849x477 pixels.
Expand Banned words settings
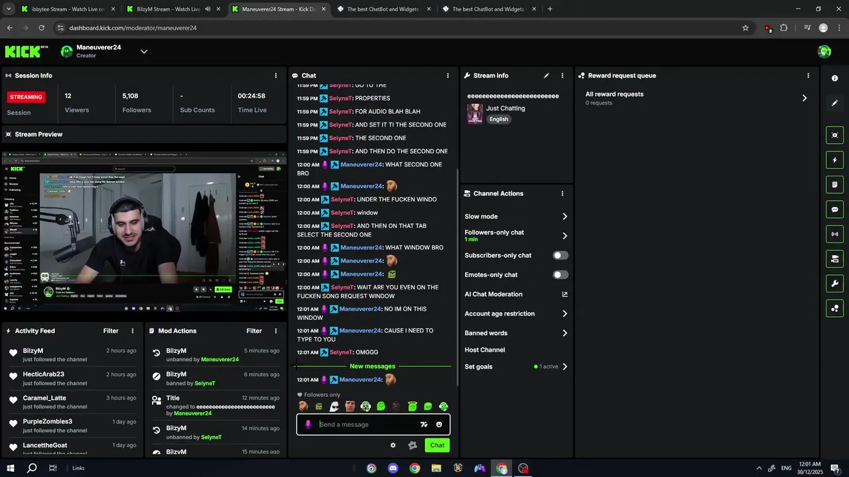pos(564,333)
